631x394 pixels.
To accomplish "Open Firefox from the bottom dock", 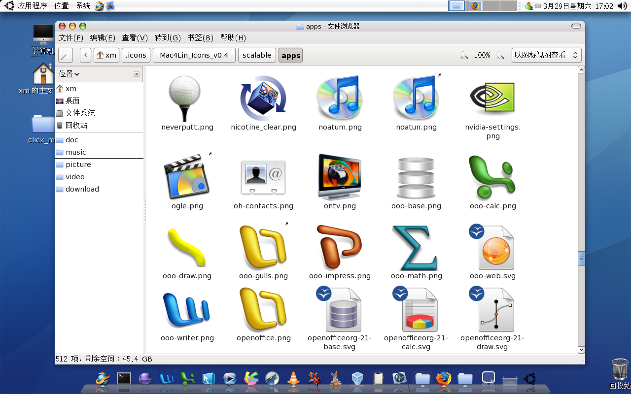I will (443, 378).
